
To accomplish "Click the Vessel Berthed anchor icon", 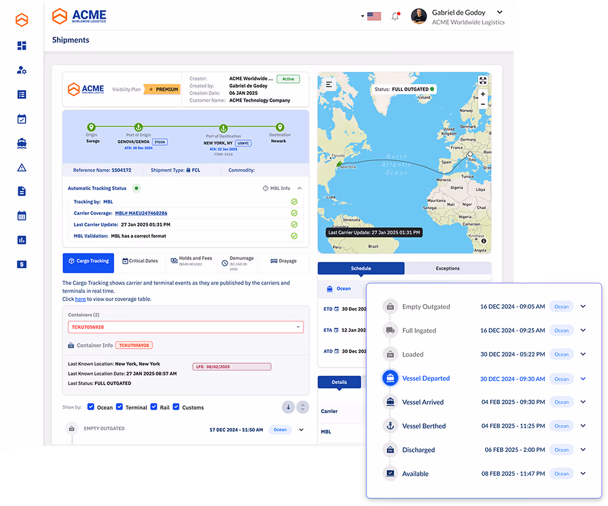I will click(390, 426).
